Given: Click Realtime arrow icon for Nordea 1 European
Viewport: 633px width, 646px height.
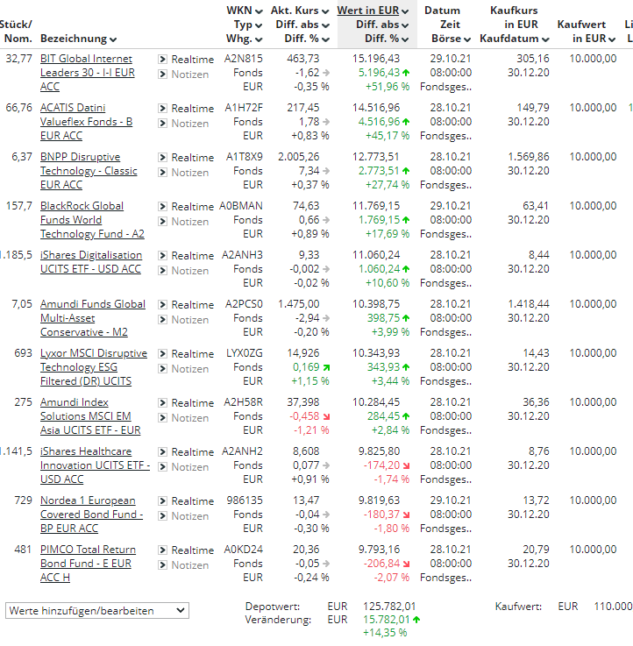Looking at the screenshot, I should point(163,501).
